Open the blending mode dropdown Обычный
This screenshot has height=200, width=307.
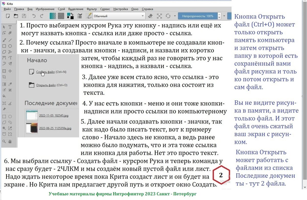119,16
